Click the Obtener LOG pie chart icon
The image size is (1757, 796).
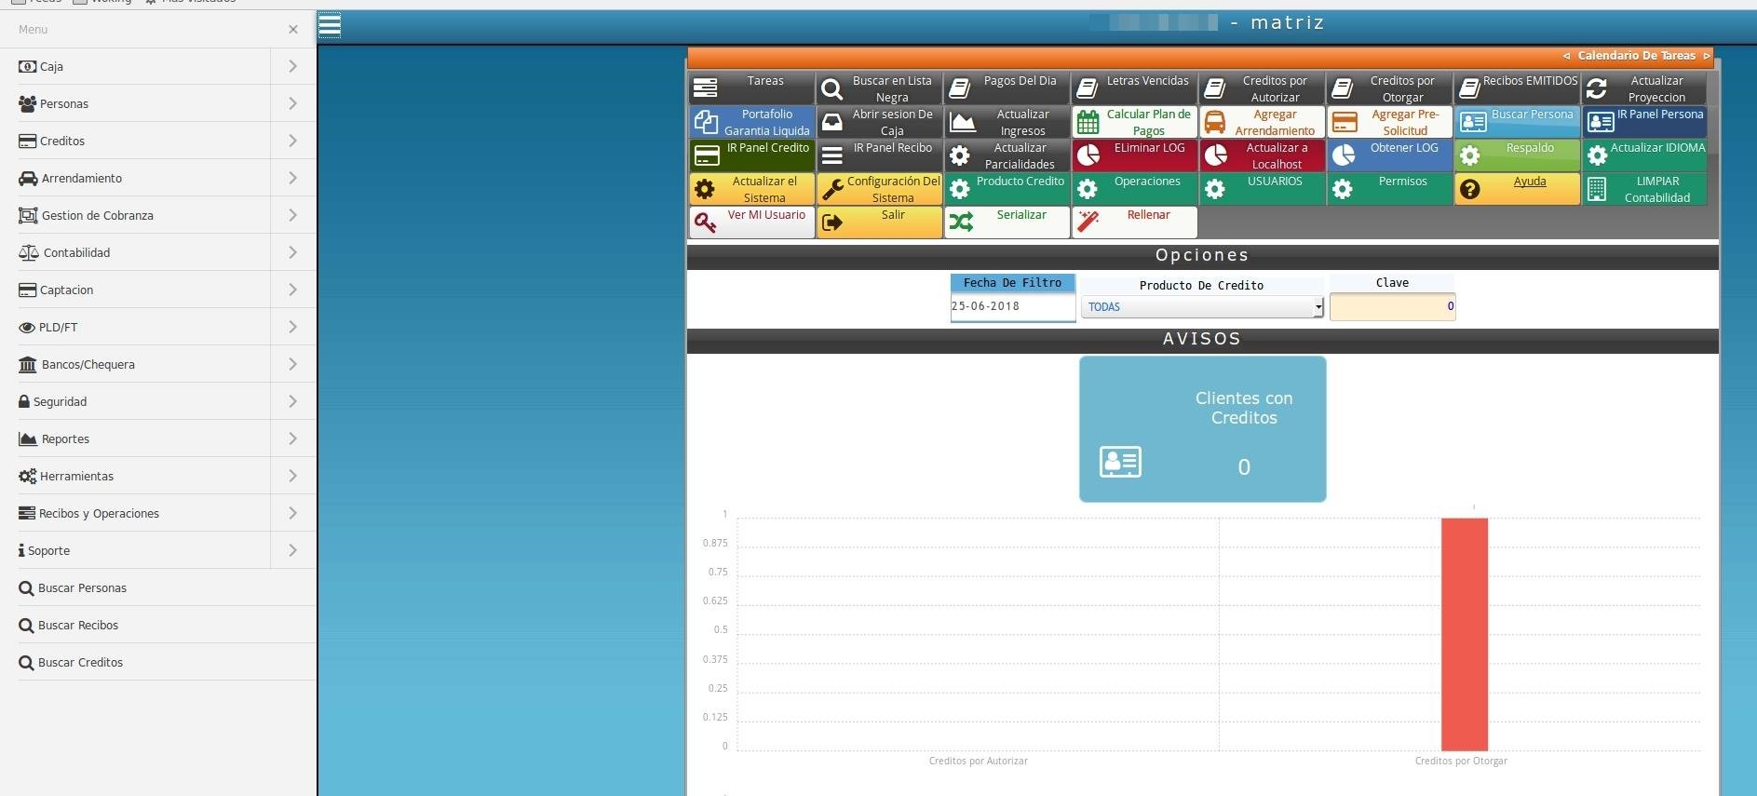click(x=1343, y=155)
